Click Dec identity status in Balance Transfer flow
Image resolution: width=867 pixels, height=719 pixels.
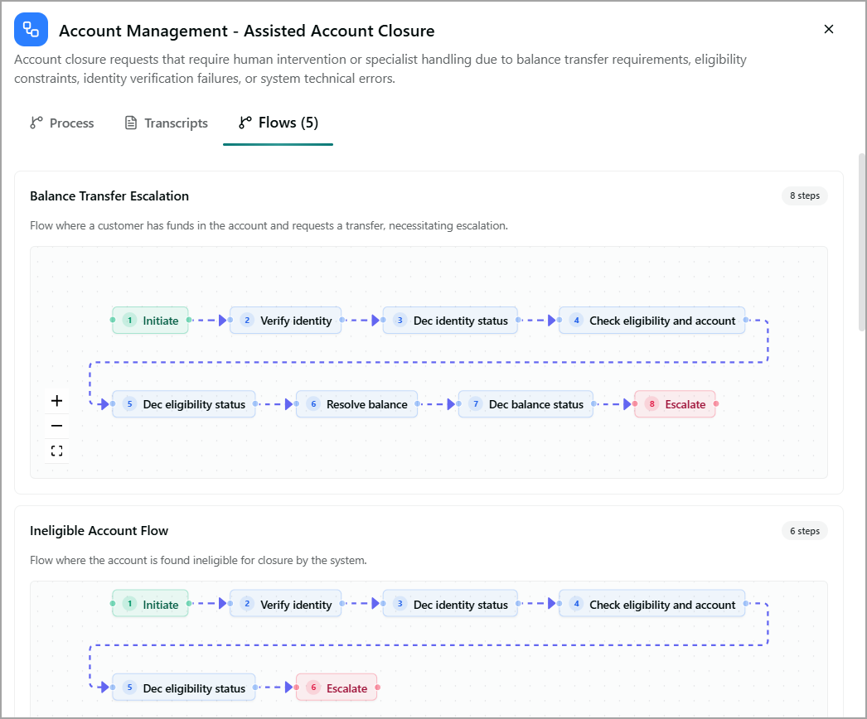(x=450, y=321)
